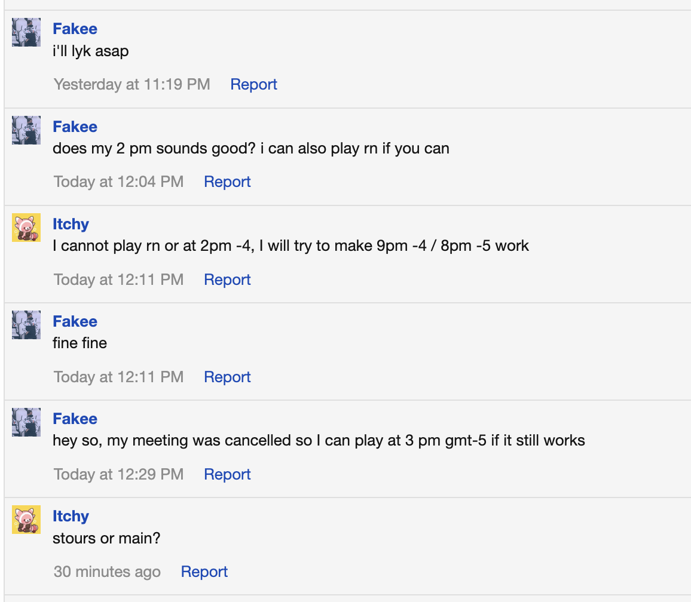Click the "Yesterday at 11:19 PM" timestamp

(132, 84)
